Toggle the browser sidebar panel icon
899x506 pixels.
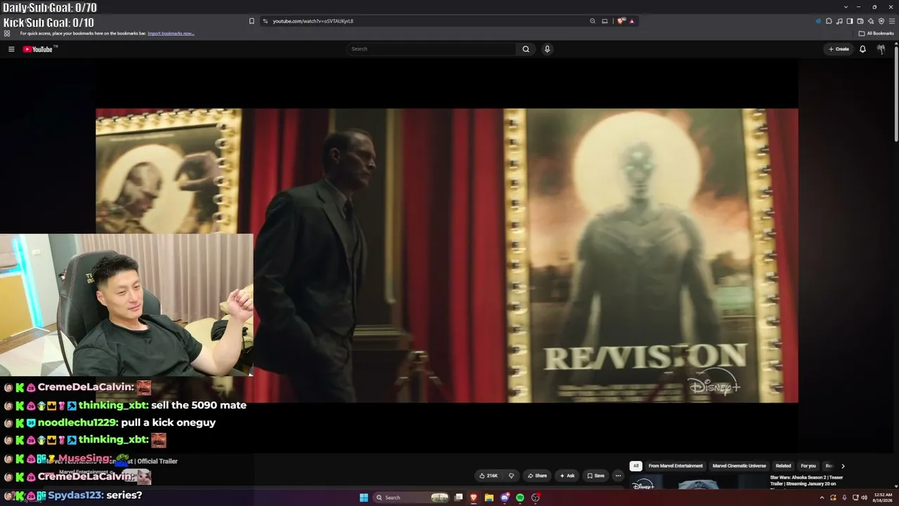coord(850,21)
